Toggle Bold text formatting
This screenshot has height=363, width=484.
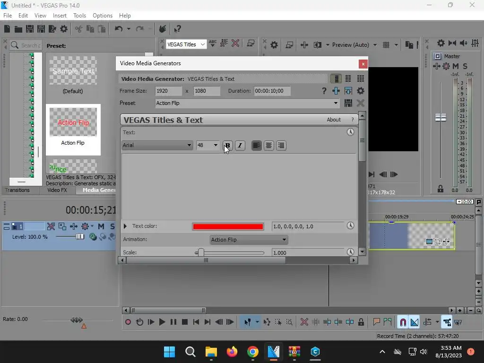tap(227, 146)
